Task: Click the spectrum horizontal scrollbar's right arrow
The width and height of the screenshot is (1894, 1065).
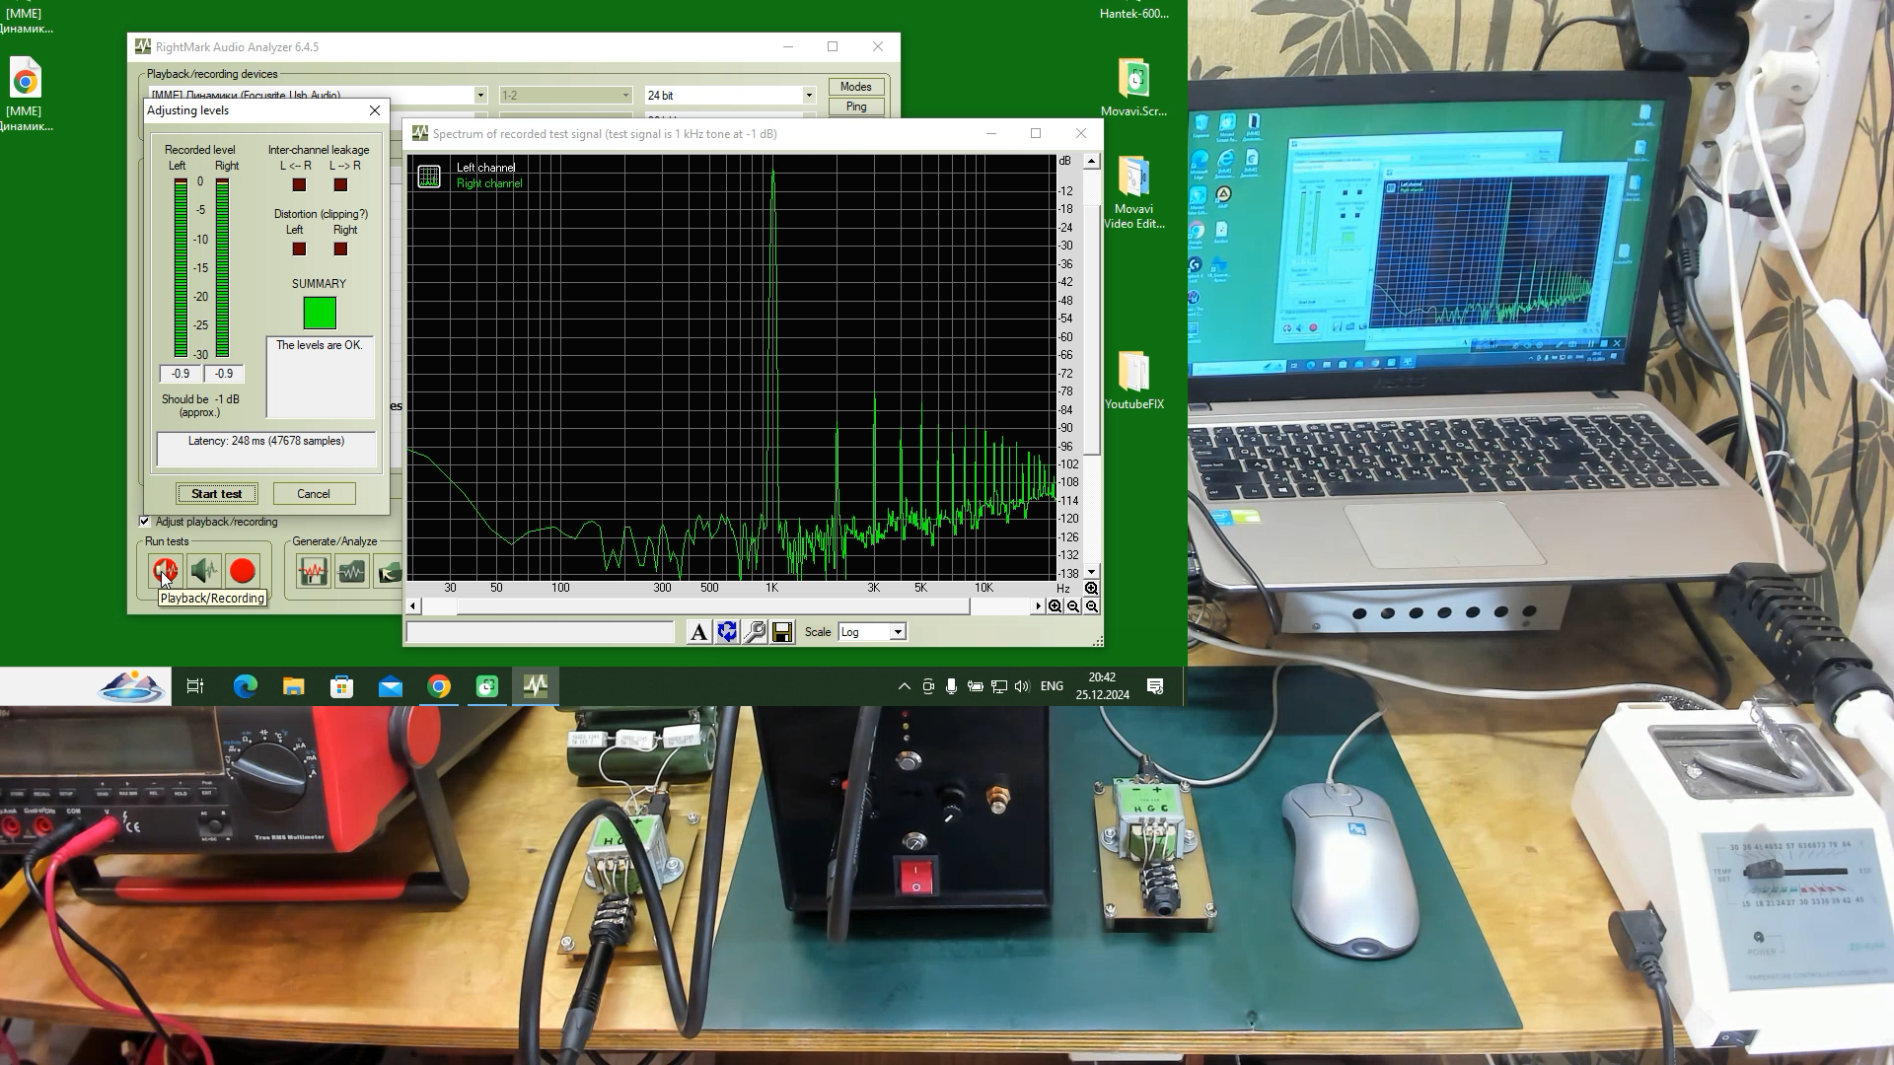Action: tap(1038, 606)
